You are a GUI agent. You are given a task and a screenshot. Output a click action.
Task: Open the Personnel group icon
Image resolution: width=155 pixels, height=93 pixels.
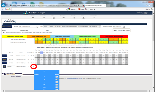click(x=63, y=17)
